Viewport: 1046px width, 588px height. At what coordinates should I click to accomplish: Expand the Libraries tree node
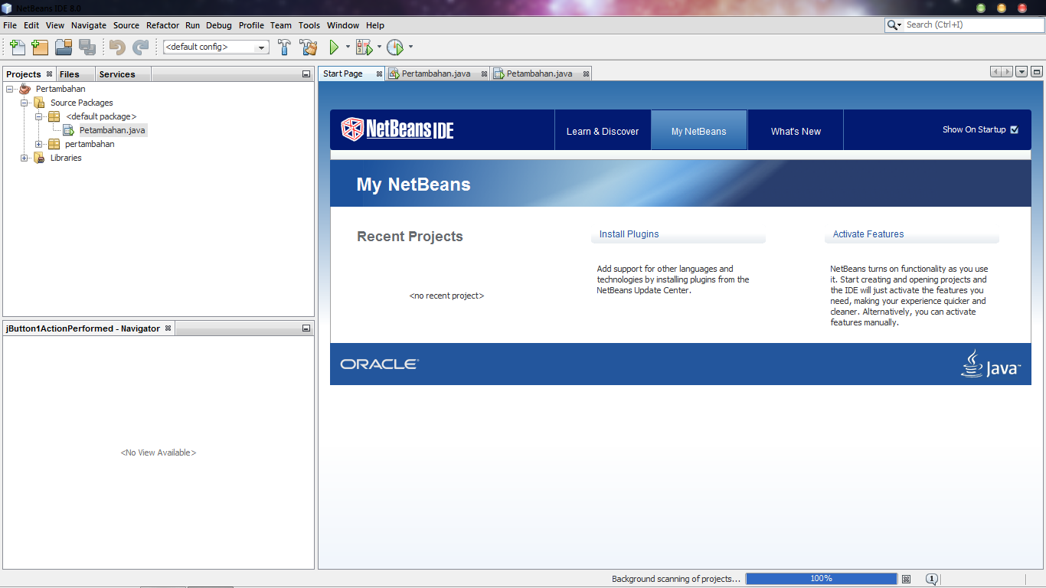click(24, 158)
